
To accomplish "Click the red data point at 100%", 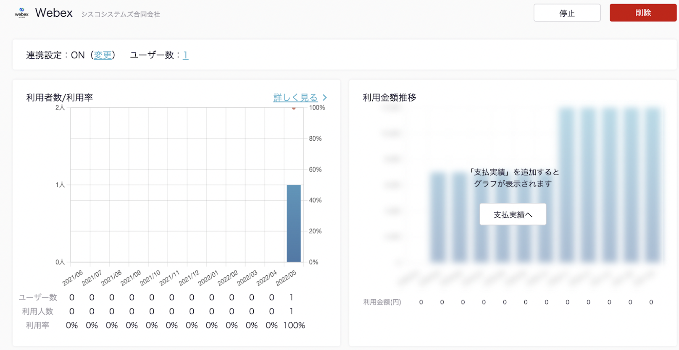I will click(x=294, y=108).
